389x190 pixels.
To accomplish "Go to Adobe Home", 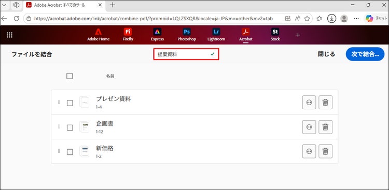I will point(98,35).
